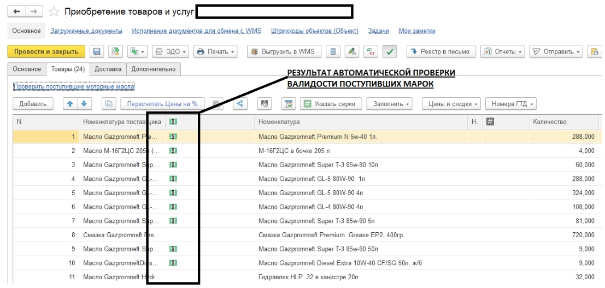
Task: Move the selected row down with the blue arrow
Action: tap(85, 103)
